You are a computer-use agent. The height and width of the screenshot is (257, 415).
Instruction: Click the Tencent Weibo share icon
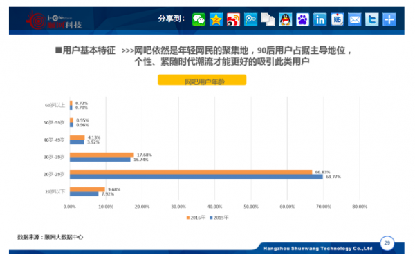[250, 19]
